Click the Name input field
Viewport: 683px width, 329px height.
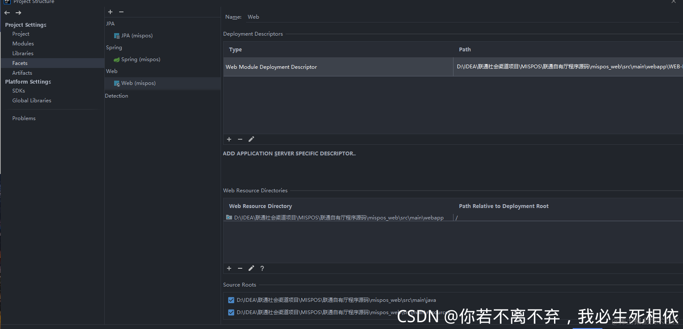pyautogui.click(x=462, y=17)
